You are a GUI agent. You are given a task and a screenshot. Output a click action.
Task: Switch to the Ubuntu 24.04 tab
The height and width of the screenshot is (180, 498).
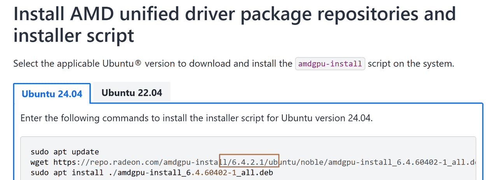coord(52,93)
